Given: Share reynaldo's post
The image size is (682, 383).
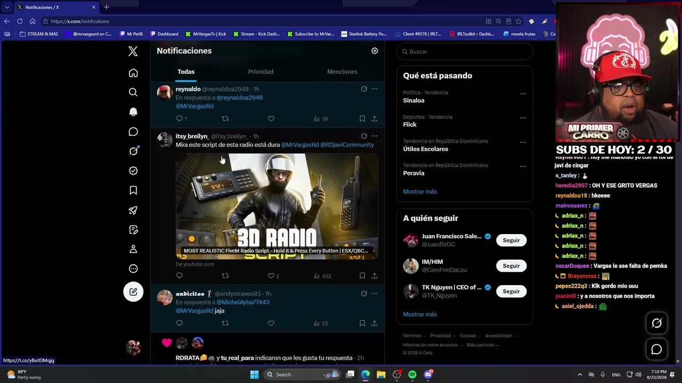Looking at the screenshot, I should 375,119.
